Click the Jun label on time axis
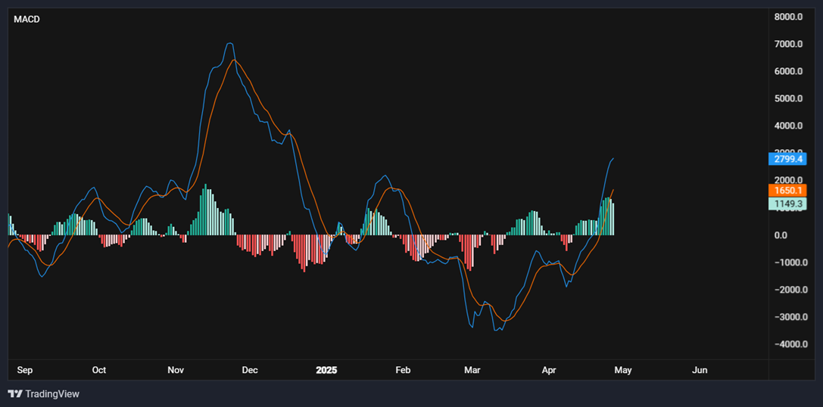This screenshot has width=823, height=407. (x=700, y=370)
